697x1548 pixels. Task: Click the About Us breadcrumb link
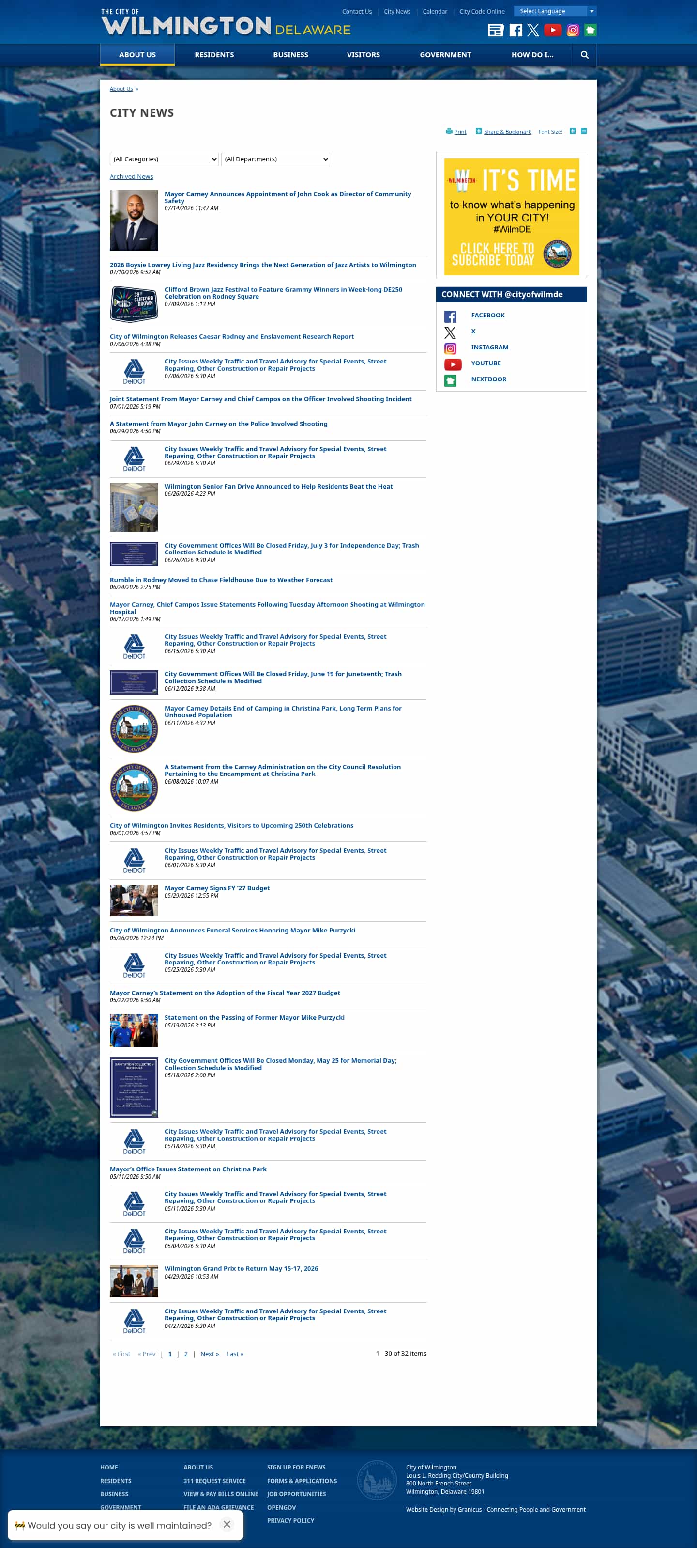click(x=121, y=89)
